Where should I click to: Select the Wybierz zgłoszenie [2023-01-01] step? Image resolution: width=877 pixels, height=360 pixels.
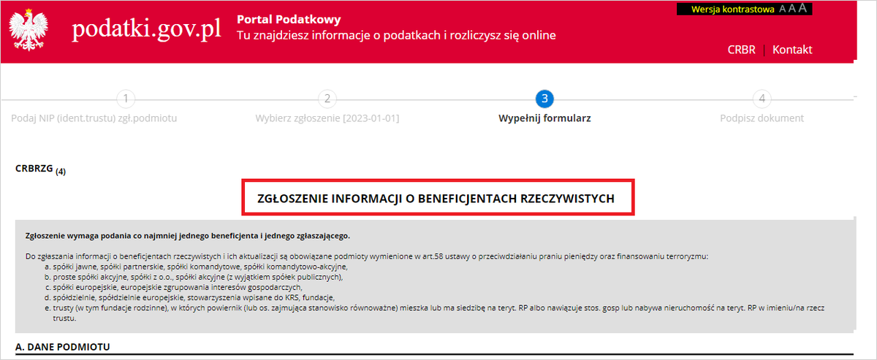click(327, 118)
